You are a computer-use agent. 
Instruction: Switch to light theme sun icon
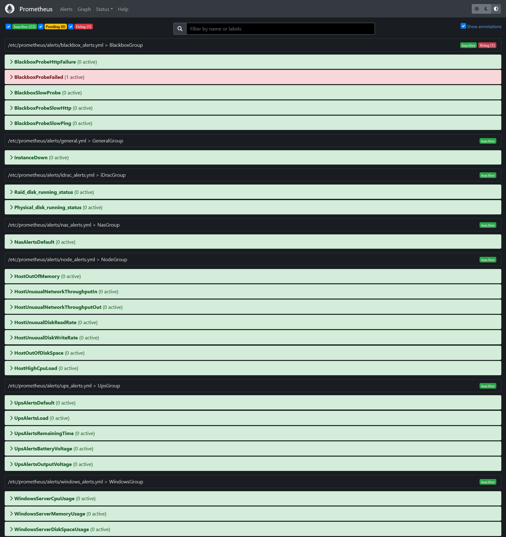pyautogui.click(x=477, y=9)
